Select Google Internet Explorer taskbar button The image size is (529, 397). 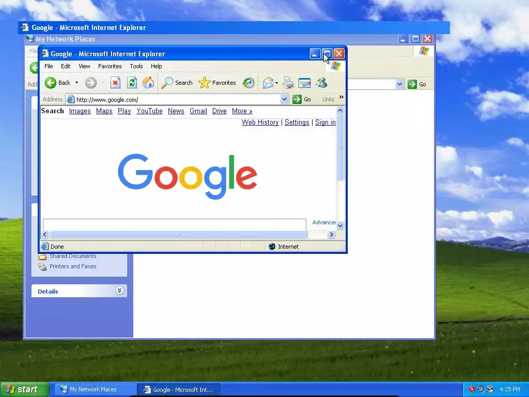coord(179,390)
